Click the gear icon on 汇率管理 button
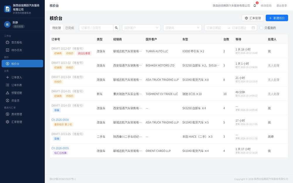The height and width of the screenshot is (183, 293). [x=246, y=18]
